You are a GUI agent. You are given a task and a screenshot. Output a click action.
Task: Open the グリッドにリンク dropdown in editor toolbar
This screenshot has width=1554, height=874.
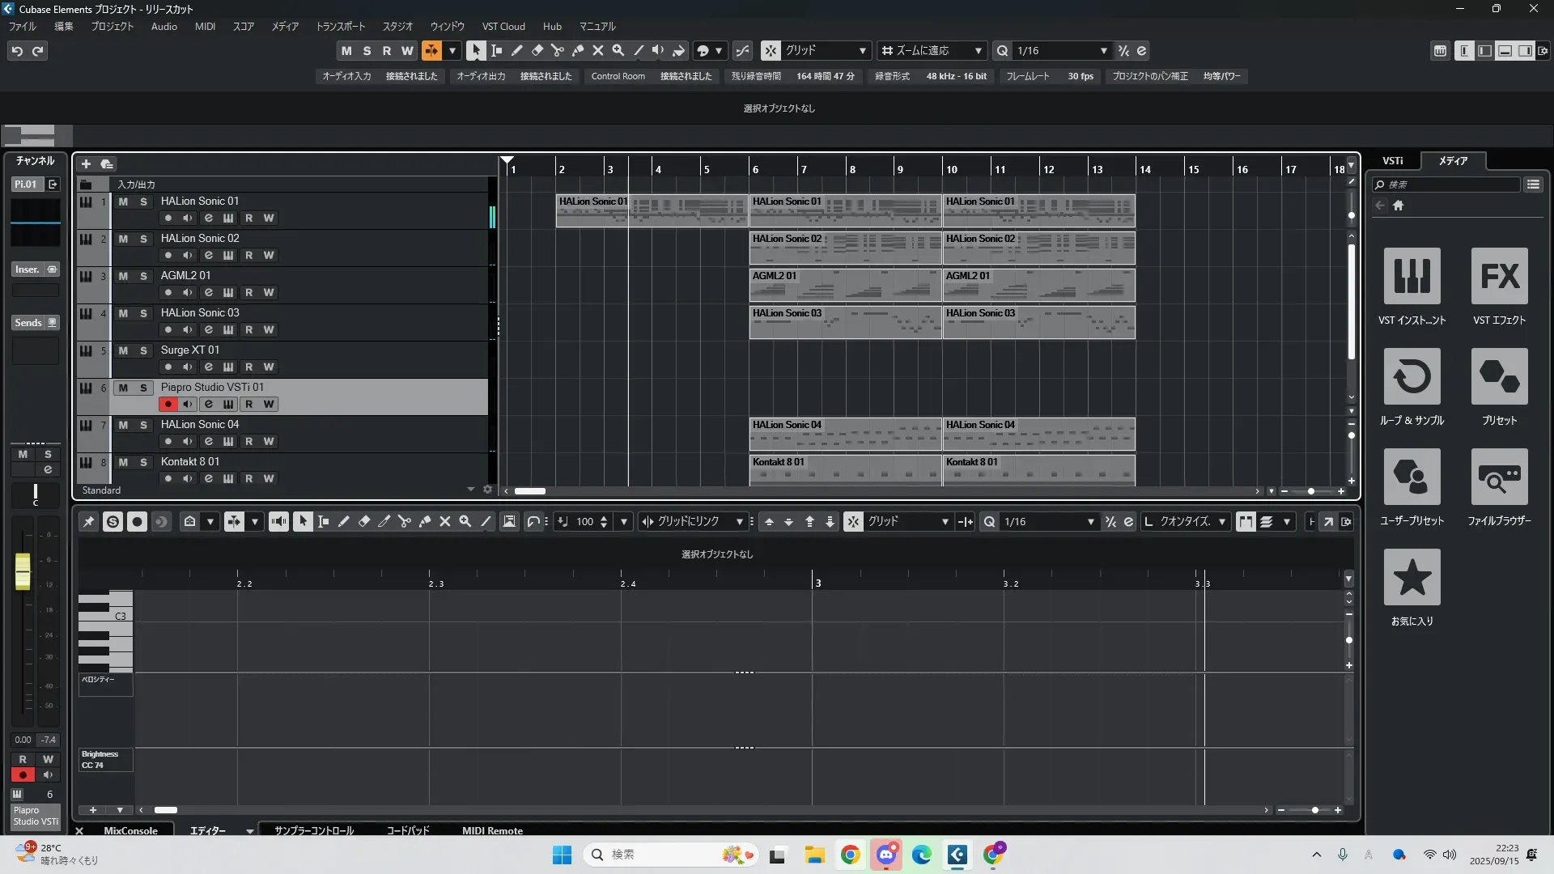click(x=739, y=522)
